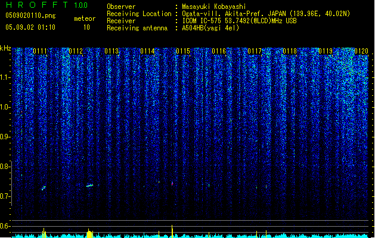This screenshot has width=375, height=238.
Task: Click the version number 1.00
Action: click(x=81, y=5)
